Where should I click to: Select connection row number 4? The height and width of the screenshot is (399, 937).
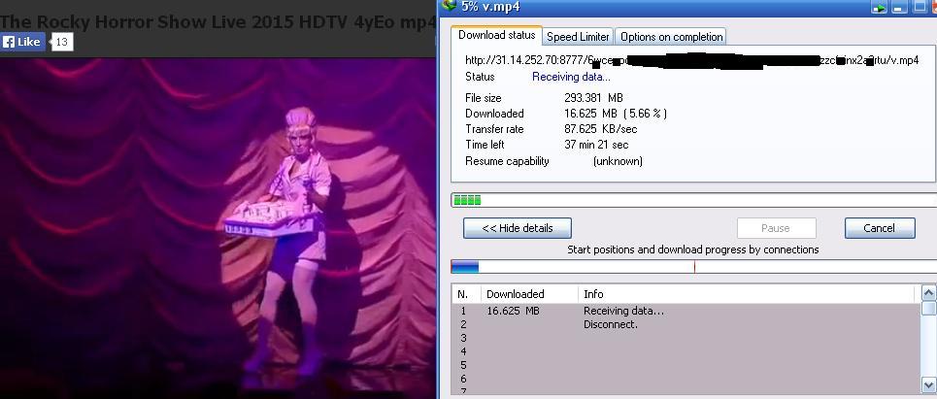tap(686, 351)
